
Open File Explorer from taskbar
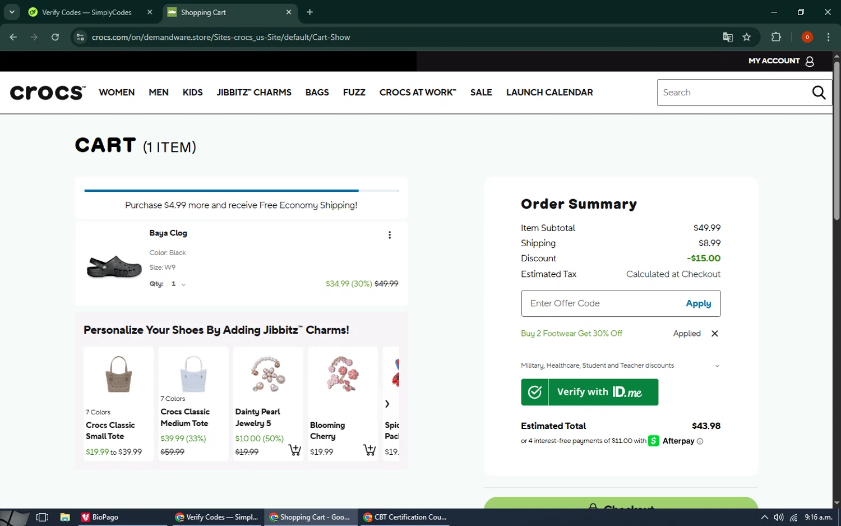[x=65, y=517]
